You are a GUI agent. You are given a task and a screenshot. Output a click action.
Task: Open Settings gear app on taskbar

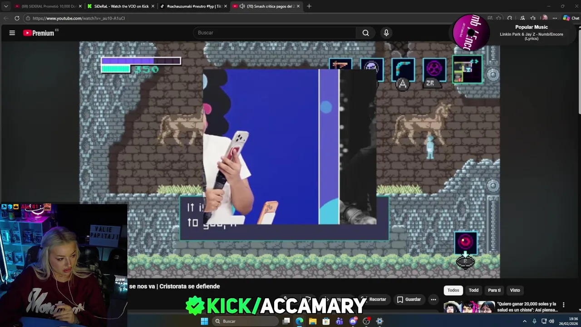point(379,321)
